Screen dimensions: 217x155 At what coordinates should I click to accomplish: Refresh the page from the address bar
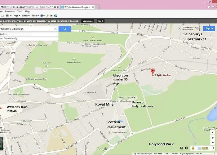[x=58, y=7]
